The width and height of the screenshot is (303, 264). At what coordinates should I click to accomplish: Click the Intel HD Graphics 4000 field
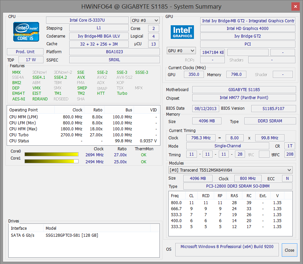(248, 29)
